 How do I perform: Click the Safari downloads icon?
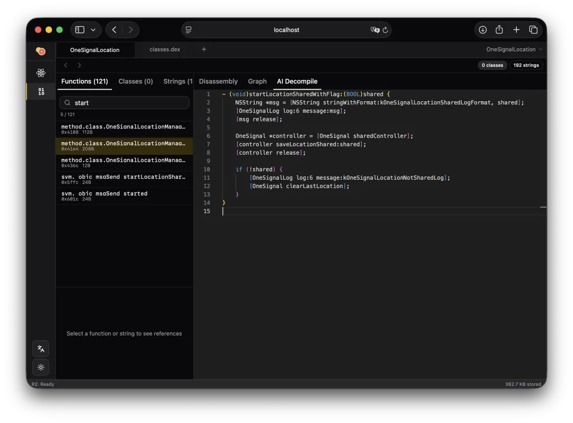[x=482, y=30]
